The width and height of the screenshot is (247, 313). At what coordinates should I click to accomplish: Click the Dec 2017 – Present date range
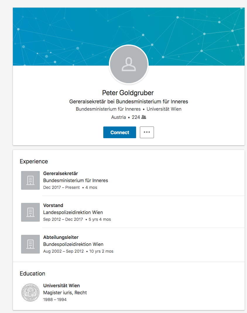(61, 187)
